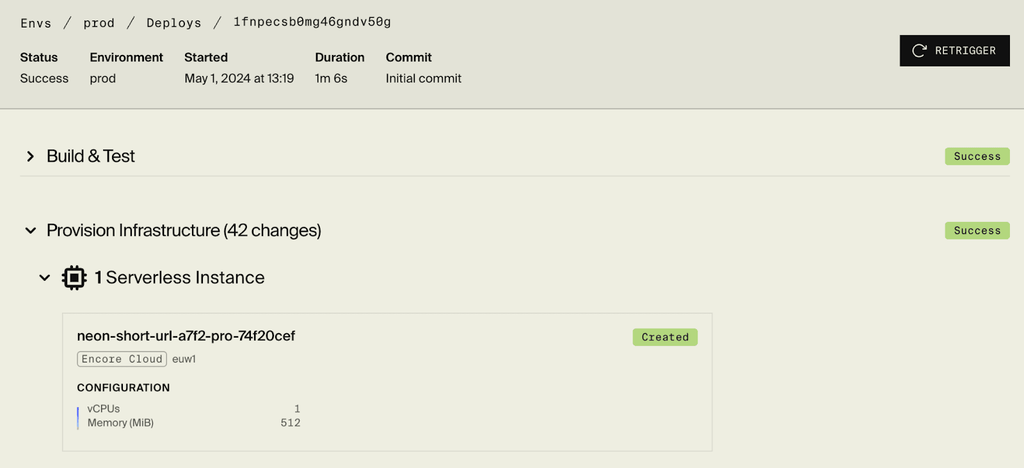Image resolution: width=1024 pixels, height=468 pixels.
Task: Click the Success badge for Build & Test
Action: click(977, 156)
